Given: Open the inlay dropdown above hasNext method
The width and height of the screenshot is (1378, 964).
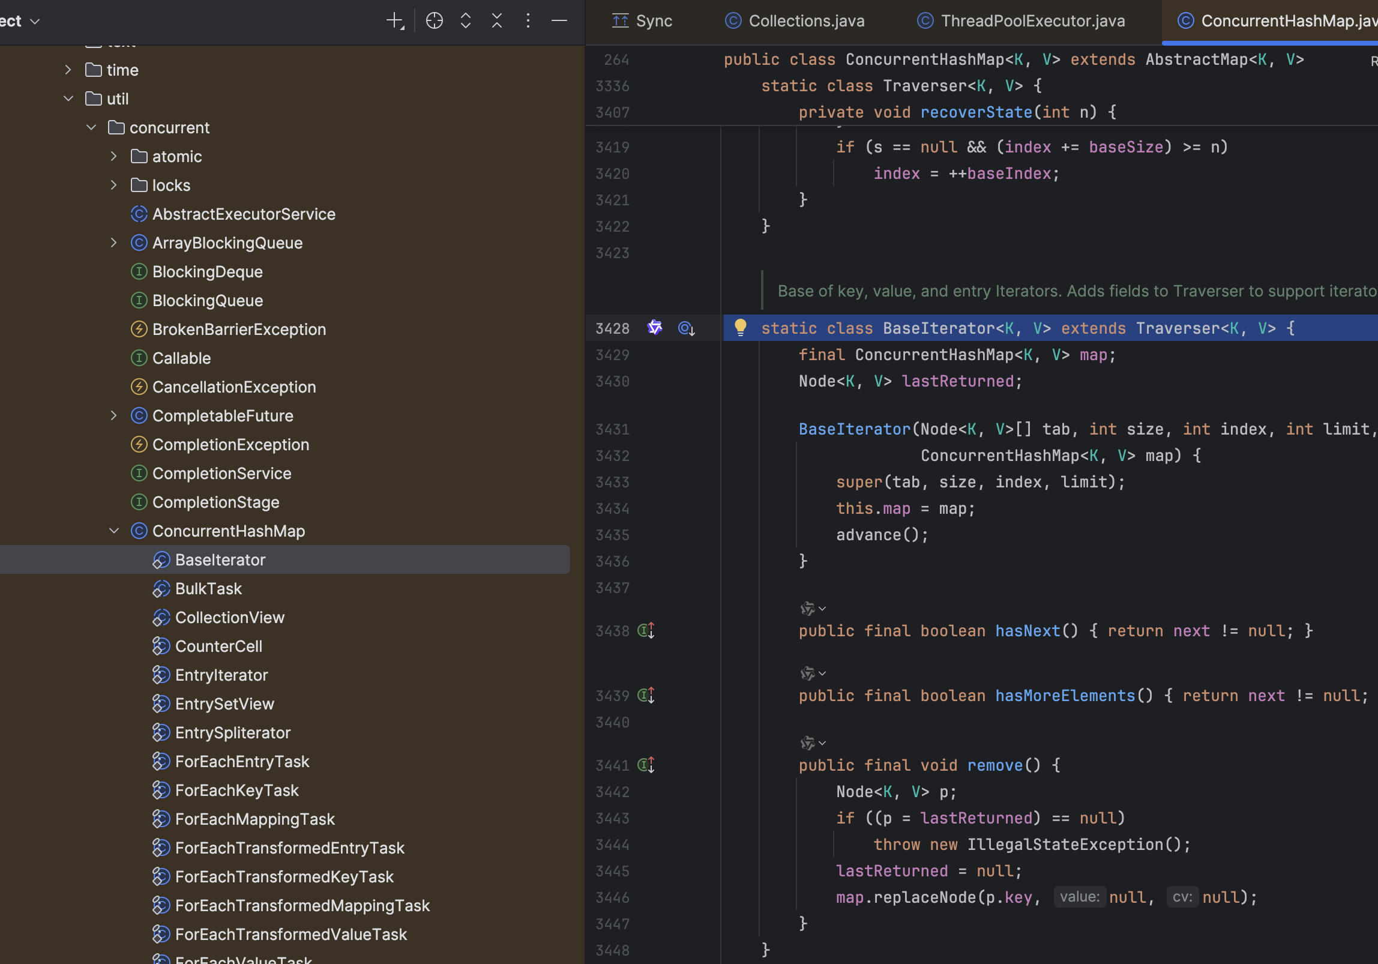Looking at the screenshot, I should coord(813,609).
